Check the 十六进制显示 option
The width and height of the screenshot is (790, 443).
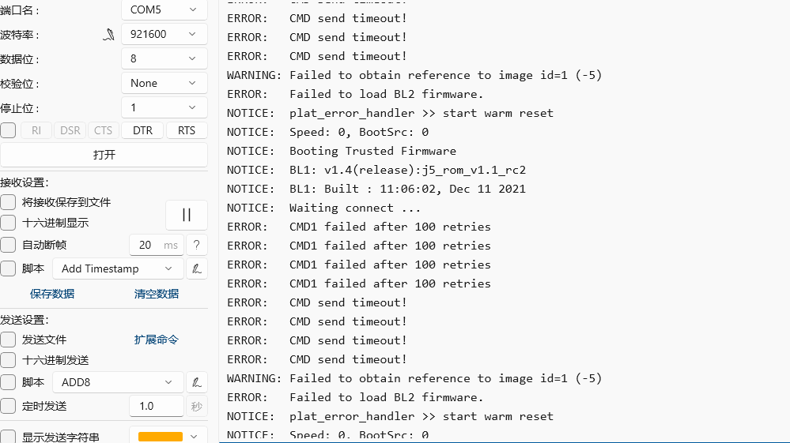tap(8, 223)
